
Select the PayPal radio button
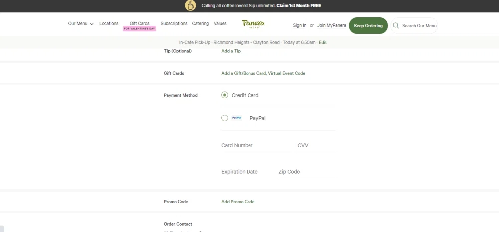point(225,118)
